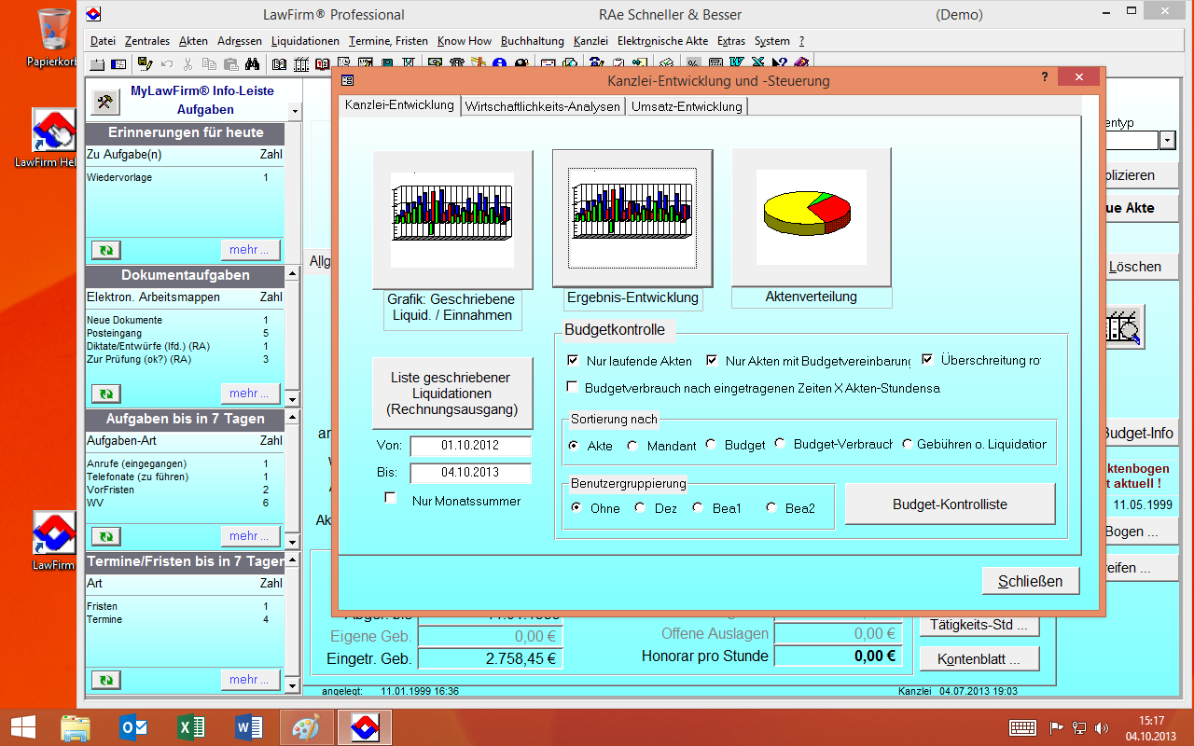This screenshot has width=1194, height=746.
Task: Refresh the Erinnerungen für heute list
Action: pos(105,250)
